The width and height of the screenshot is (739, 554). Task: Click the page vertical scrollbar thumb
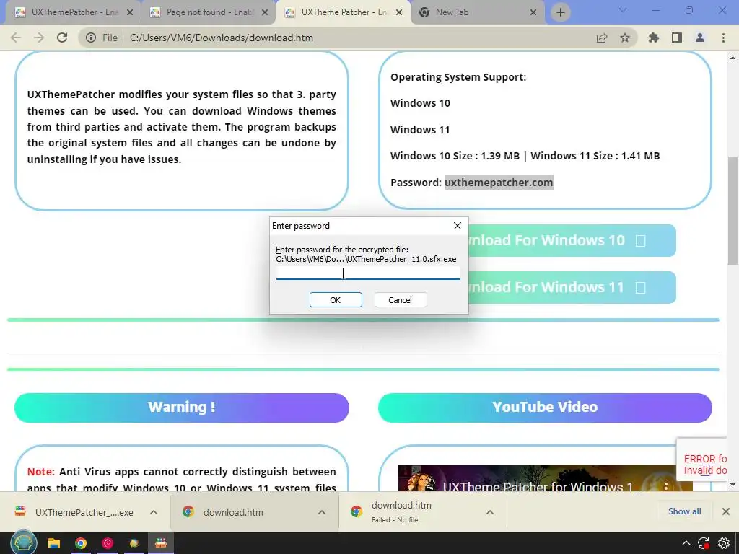733,211
